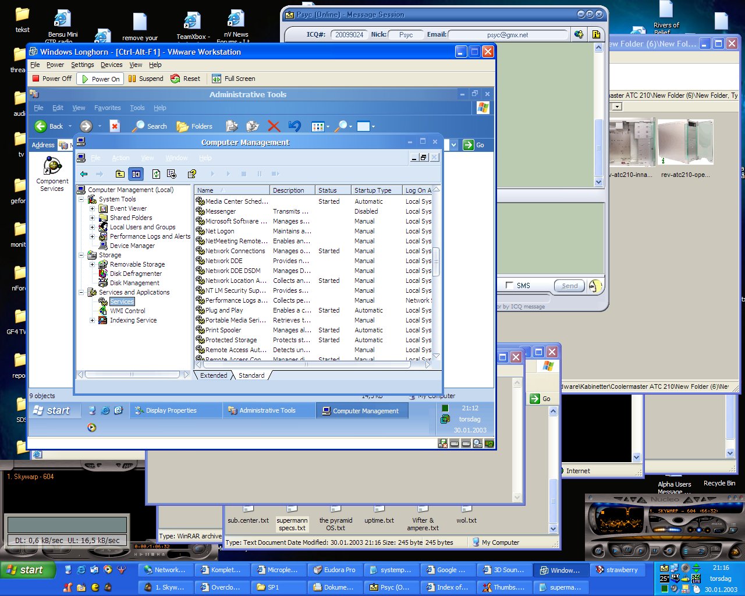Image resolution: width=745 pixels, height=596 pixels.
Task: Click the host Windows start button
Action: pyautogui.click(x=27, y=570)
